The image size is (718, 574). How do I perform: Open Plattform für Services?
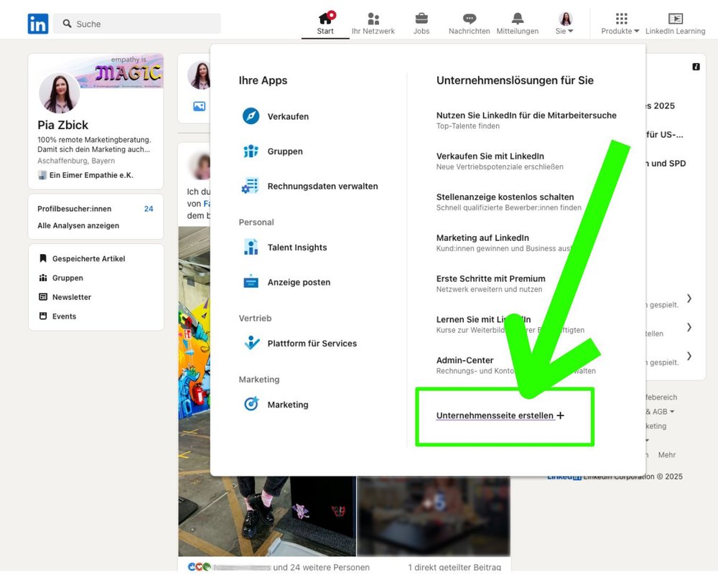299,343
